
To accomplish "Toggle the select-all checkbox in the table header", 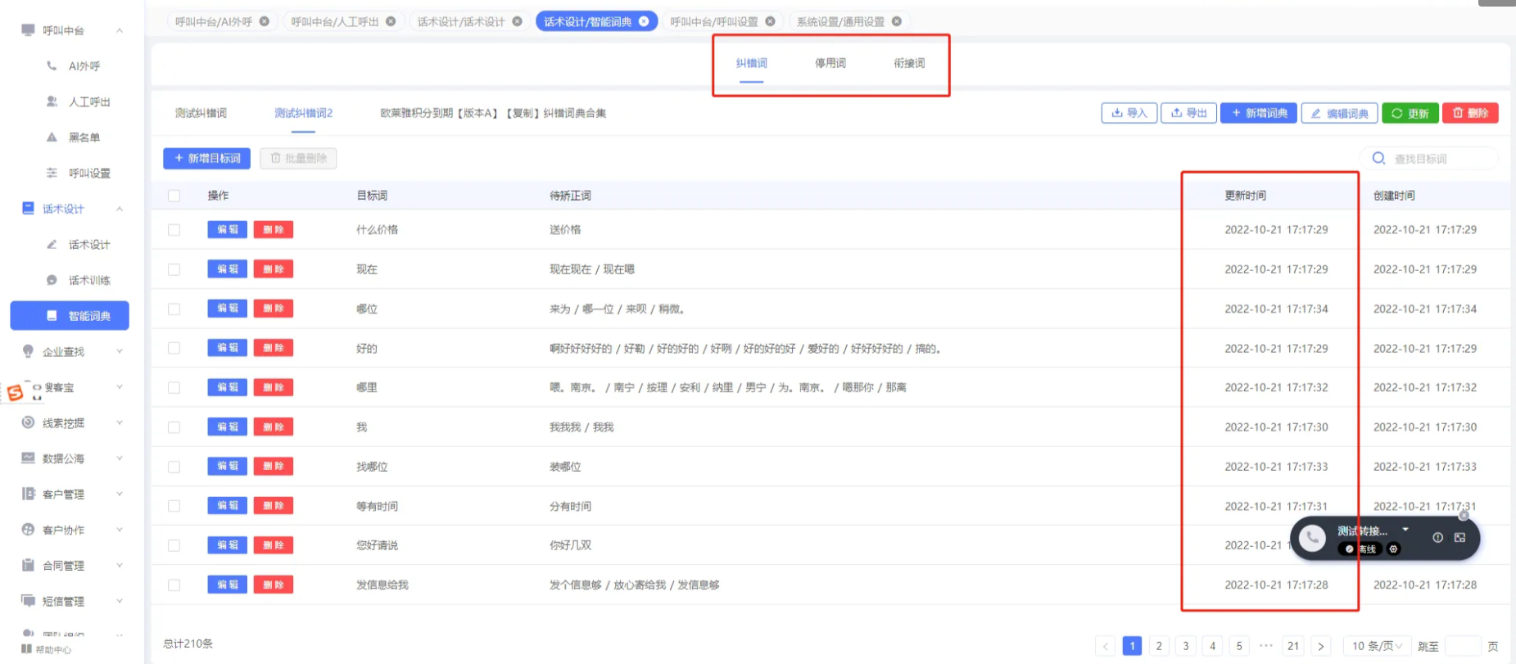I will pyautogui.click(x=174, y=196).
